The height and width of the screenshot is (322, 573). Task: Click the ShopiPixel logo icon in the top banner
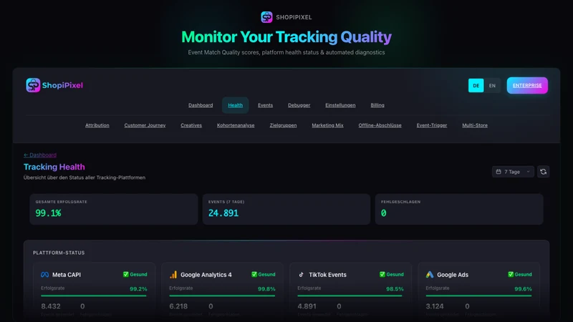tap(266, 17)
